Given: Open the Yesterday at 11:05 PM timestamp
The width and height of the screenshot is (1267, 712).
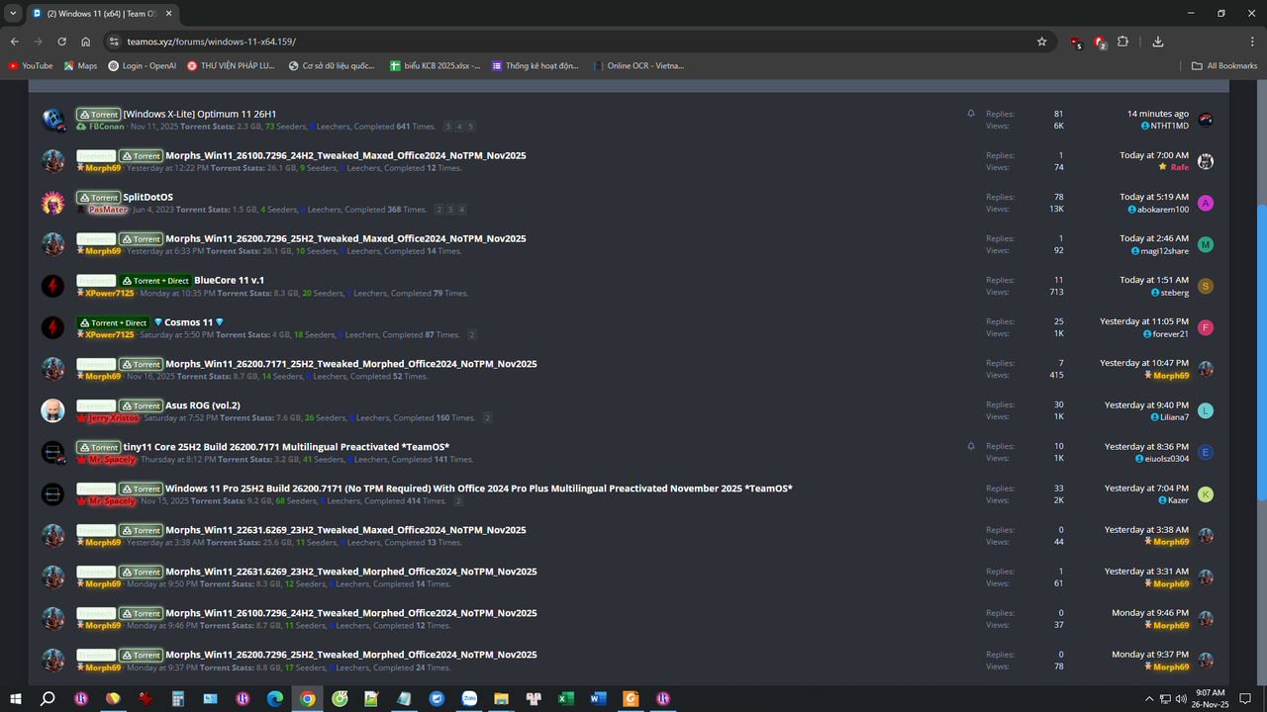Looking at the screenshot, I should (x=1144, y=321).
